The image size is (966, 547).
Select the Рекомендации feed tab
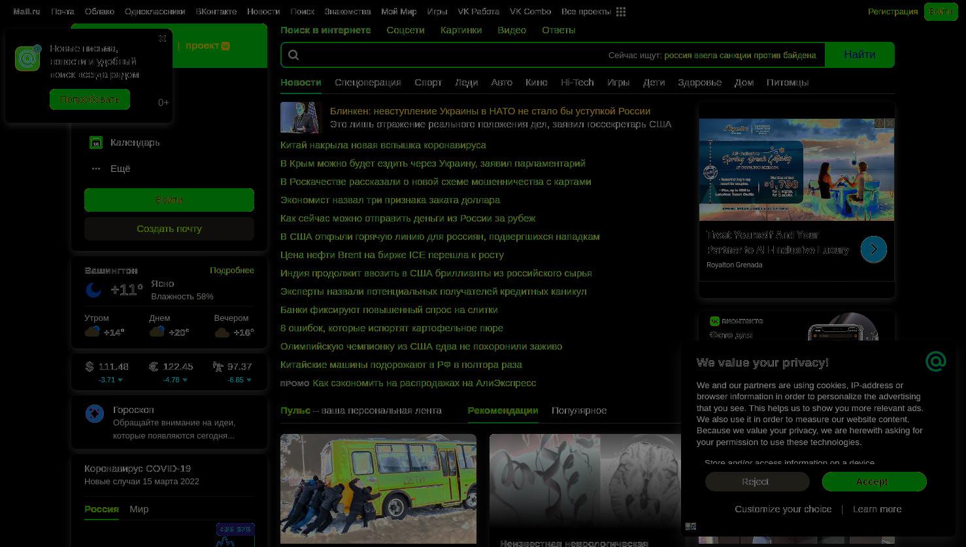click(503, 410)
